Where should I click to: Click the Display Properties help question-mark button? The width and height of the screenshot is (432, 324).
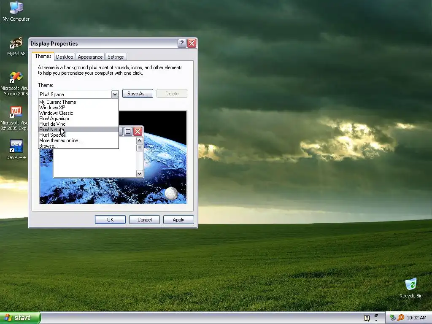(x=182, y=43)
